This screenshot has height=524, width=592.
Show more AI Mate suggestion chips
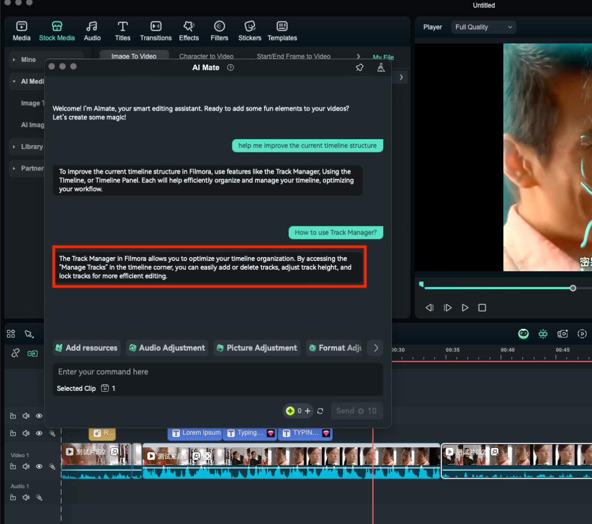(x=375, y=348)
